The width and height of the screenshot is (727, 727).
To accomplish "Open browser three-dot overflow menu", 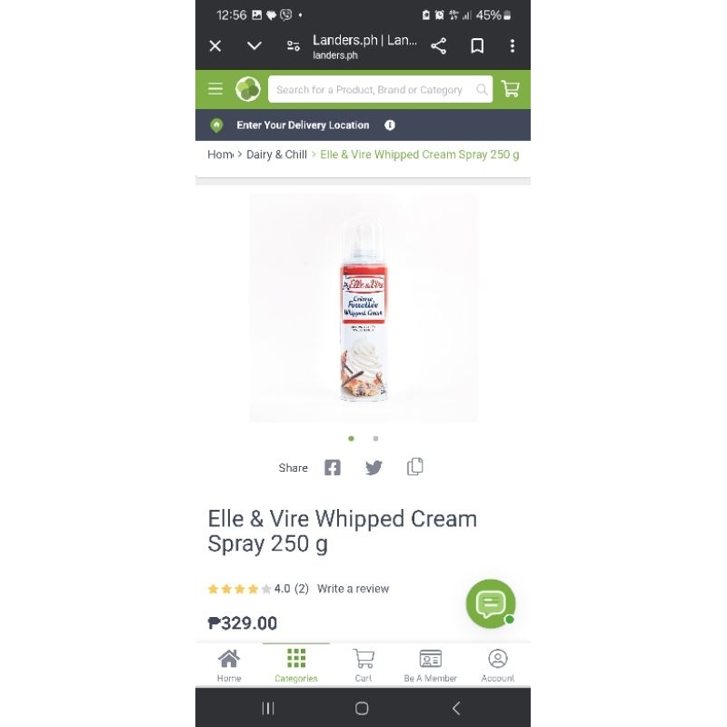I will 513,46.
